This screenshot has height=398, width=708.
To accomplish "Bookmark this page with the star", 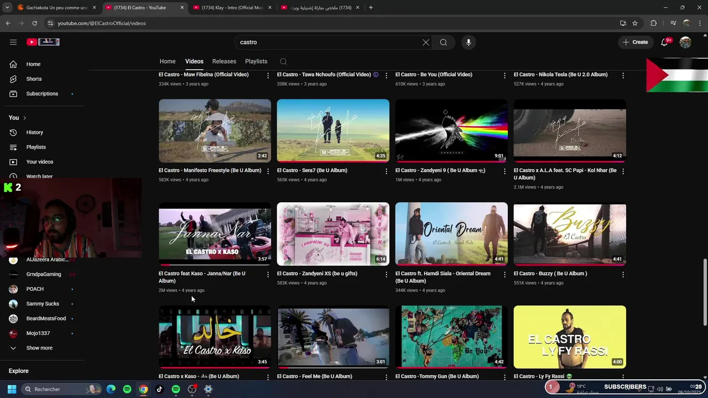I will (x=635, y=23).
